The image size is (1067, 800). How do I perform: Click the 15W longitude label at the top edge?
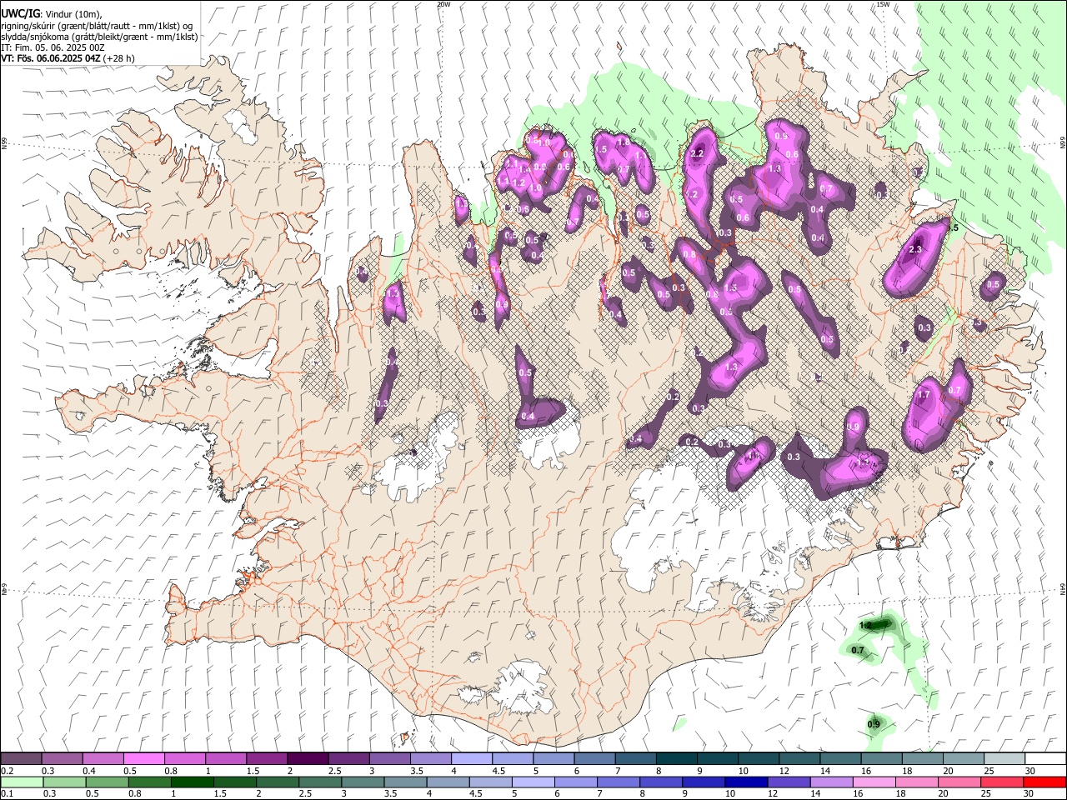[x=883, y=4]
